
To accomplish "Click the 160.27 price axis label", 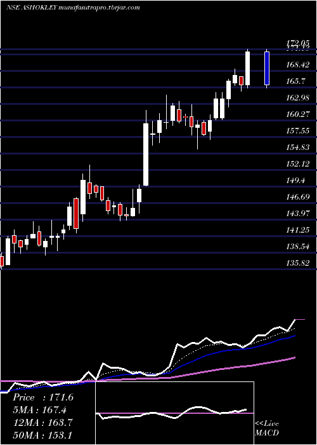I will click(x=297, y=114).
